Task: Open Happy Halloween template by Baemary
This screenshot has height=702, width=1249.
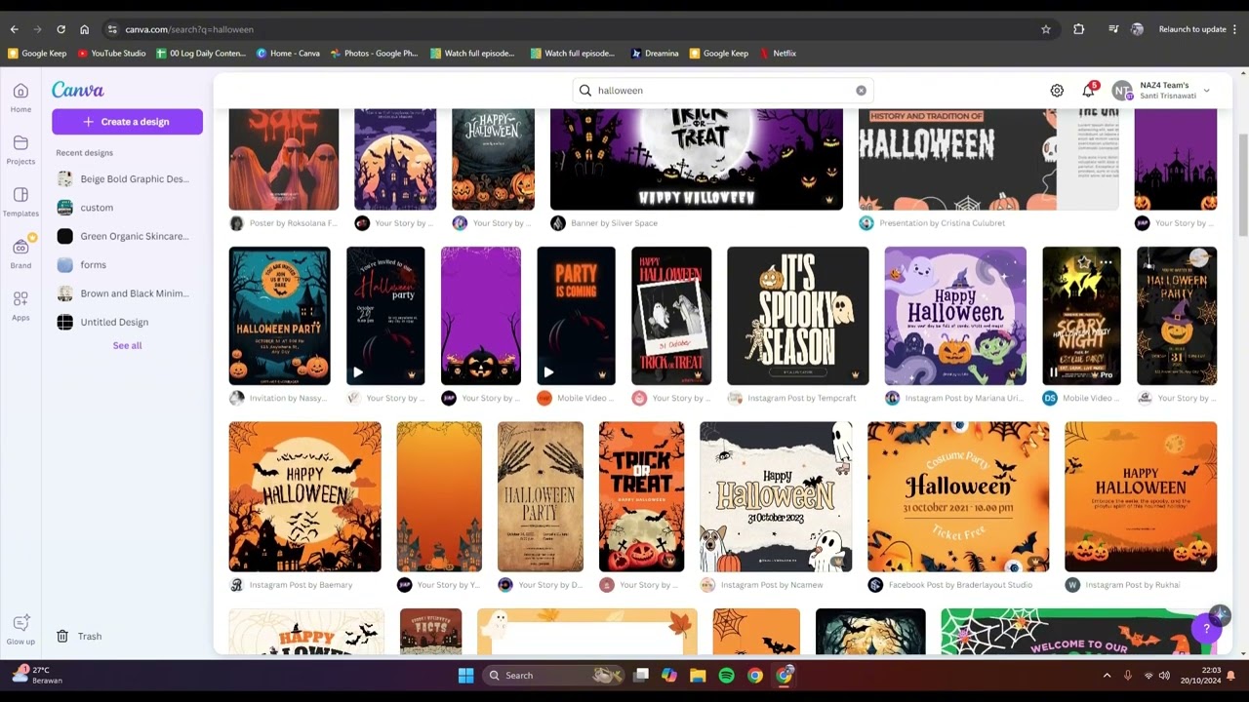Action: 304,497
